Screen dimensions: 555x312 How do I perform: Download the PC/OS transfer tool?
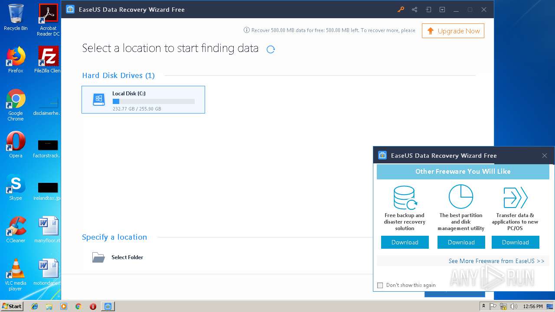click(516, 242)
